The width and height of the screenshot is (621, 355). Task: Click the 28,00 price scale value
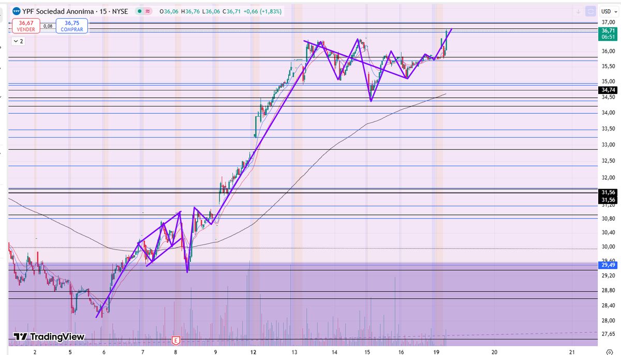[x=608, y=320]
